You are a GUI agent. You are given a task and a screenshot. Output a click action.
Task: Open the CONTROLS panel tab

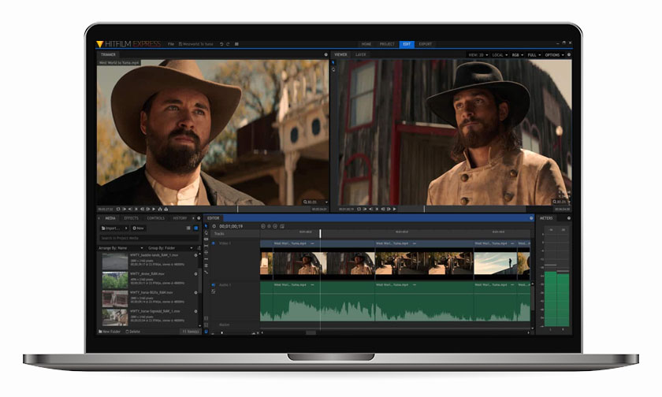[x=156, y=218]
